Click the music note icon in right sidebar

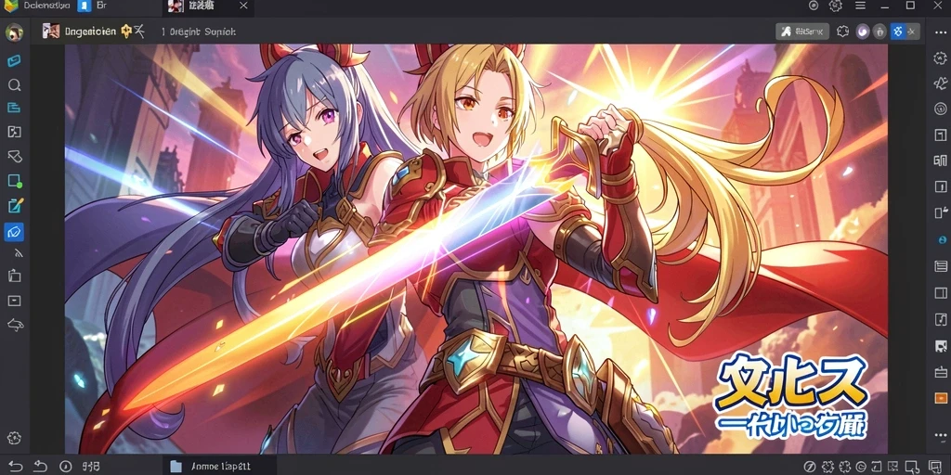(x=941, y=319)
